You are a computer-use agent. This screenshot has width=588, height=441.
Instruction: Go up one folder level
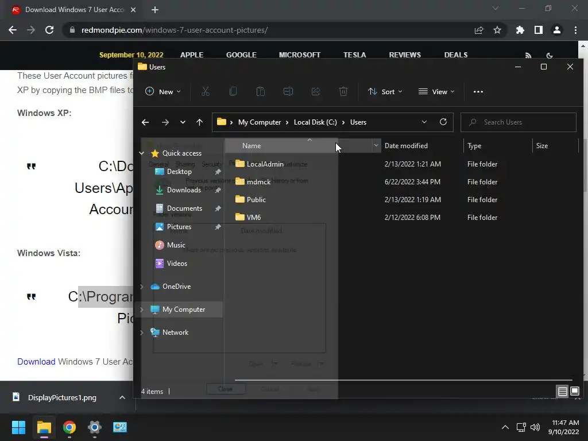pos(199,122)
